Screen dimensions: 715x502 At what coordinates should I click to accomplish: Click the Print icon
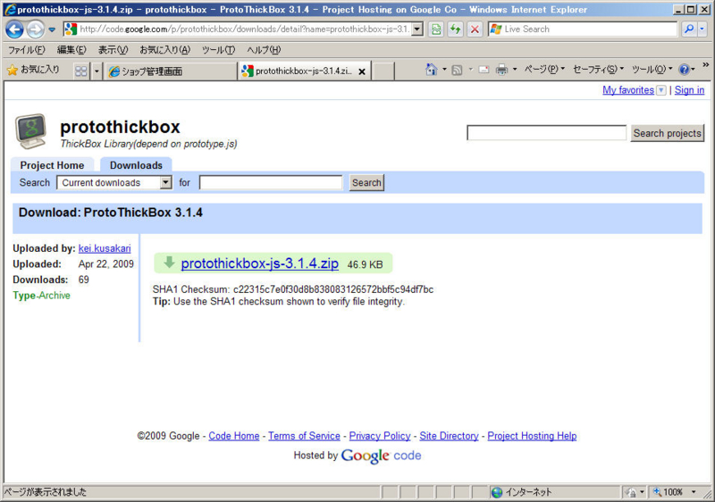coord(501,70)
